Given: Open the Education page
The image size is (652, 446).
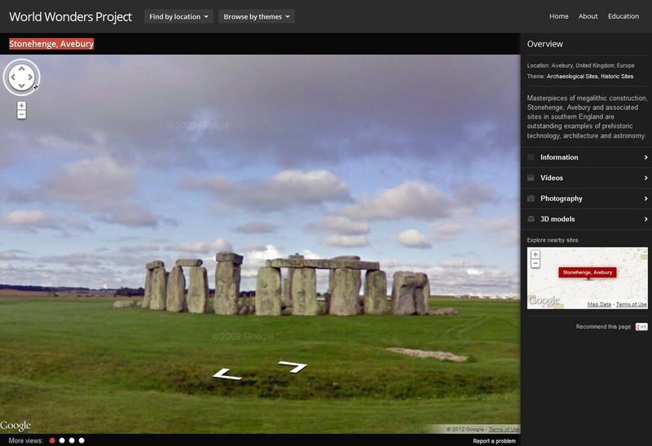Looking at the screenshot, I should 623,16.
